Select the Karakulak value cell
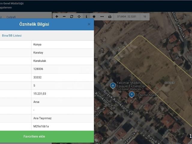The width and height of the screenshot is (192, 144). [63, 61]
